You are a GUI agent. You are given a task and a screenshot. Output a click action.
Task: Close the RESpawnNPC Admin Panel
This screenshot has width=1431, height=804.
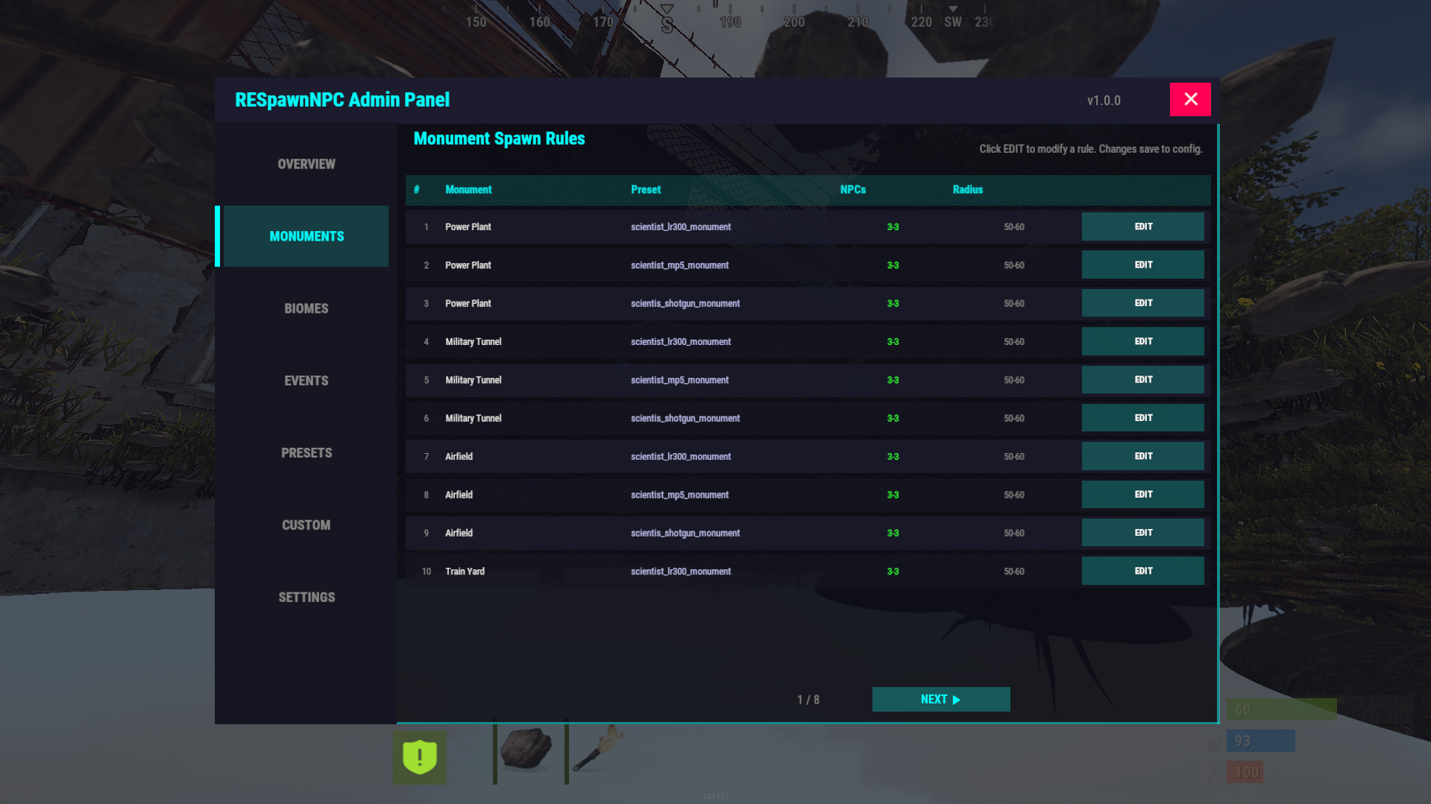[1189, 99]
